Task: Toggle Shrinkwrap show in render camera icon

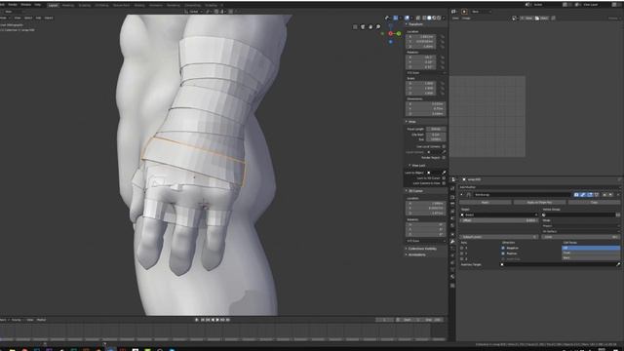Action: click(x=576, y=195)
